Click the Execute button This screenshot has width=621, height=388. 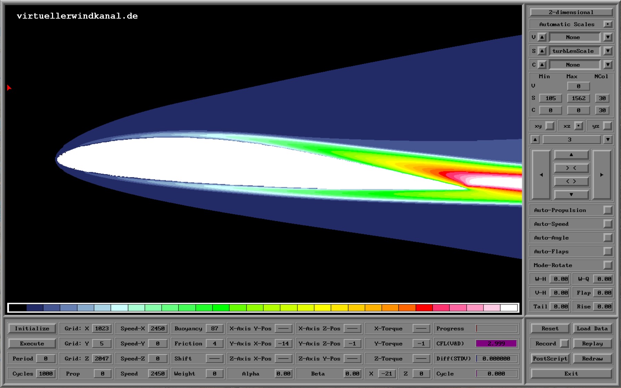click(32, 344)
